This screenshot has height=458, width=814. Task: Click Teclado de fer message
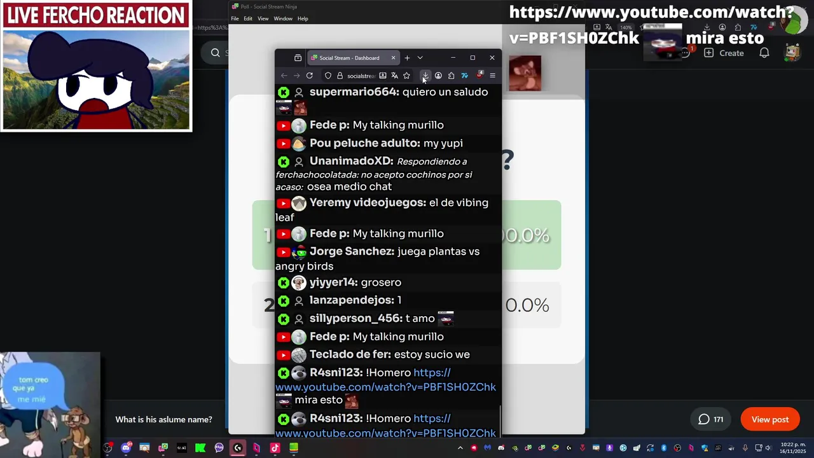388,355
